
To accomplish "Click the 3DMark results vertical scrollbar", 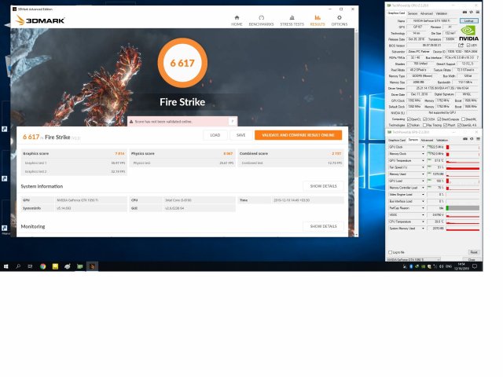I will (x=356, y=103).
